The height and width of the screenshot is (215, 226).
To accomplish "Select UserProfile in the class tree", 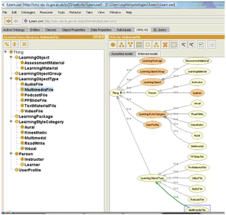I will [x=30, y=170].
